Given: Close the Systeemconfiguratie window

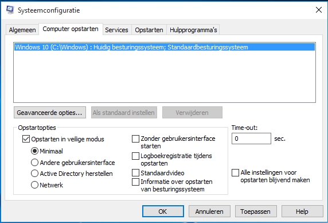Looking at the screenshot, I should (x=319, y=10).
